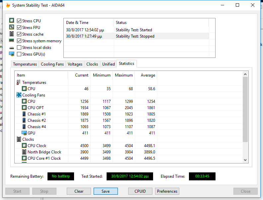Click the CPU icon in Temperatures row
The image size is (263, 200).
point(24,89)
